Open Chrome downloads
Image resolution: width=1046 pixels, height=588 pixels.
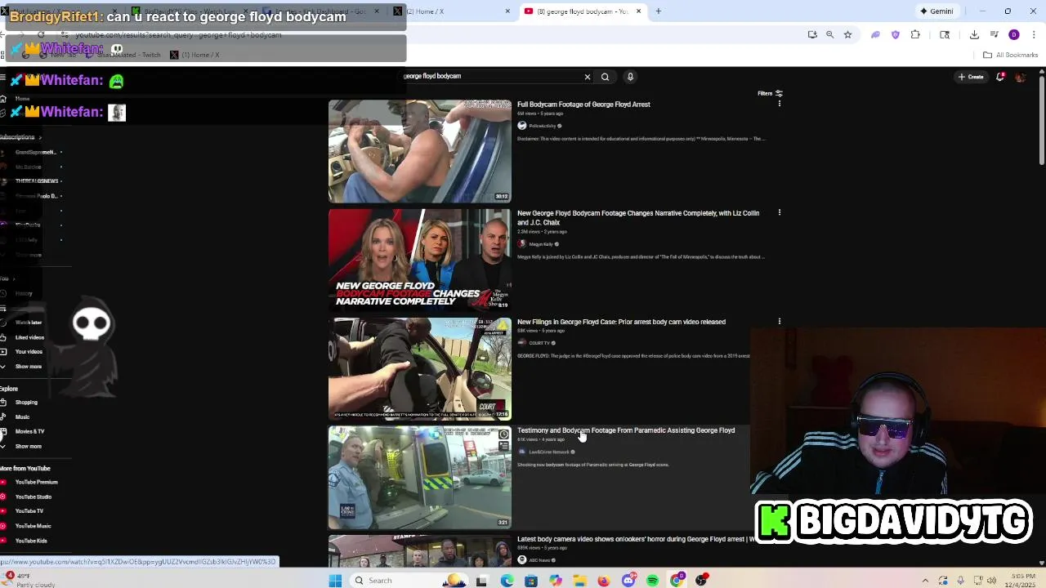[x=974, y=34]
